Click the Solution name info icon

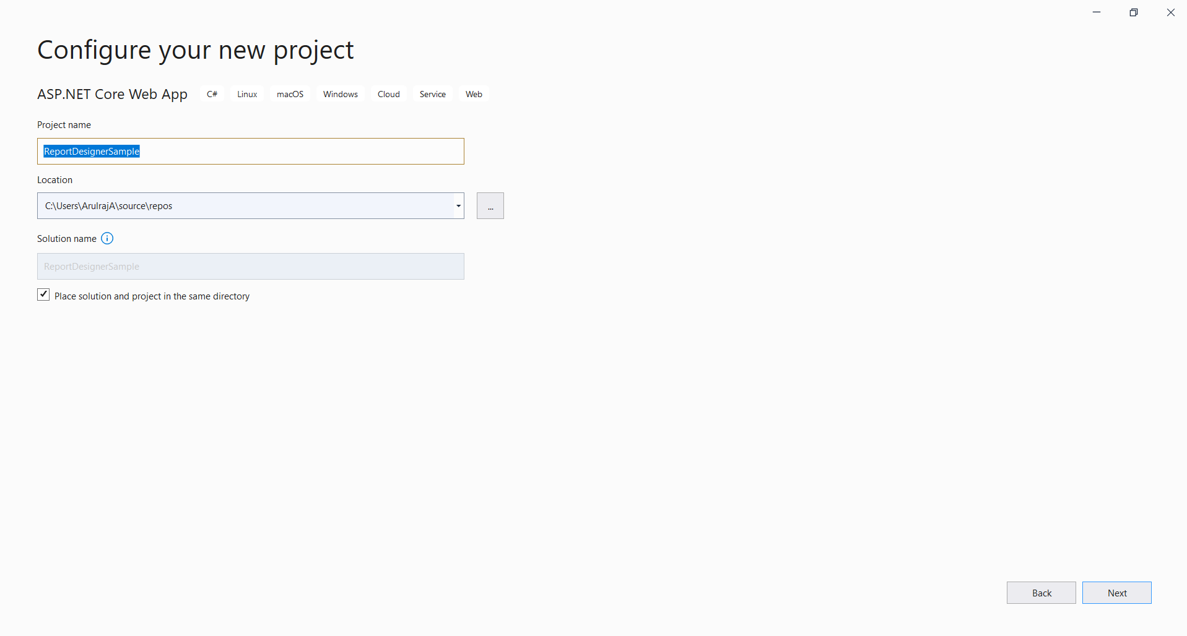click(107, 238)
